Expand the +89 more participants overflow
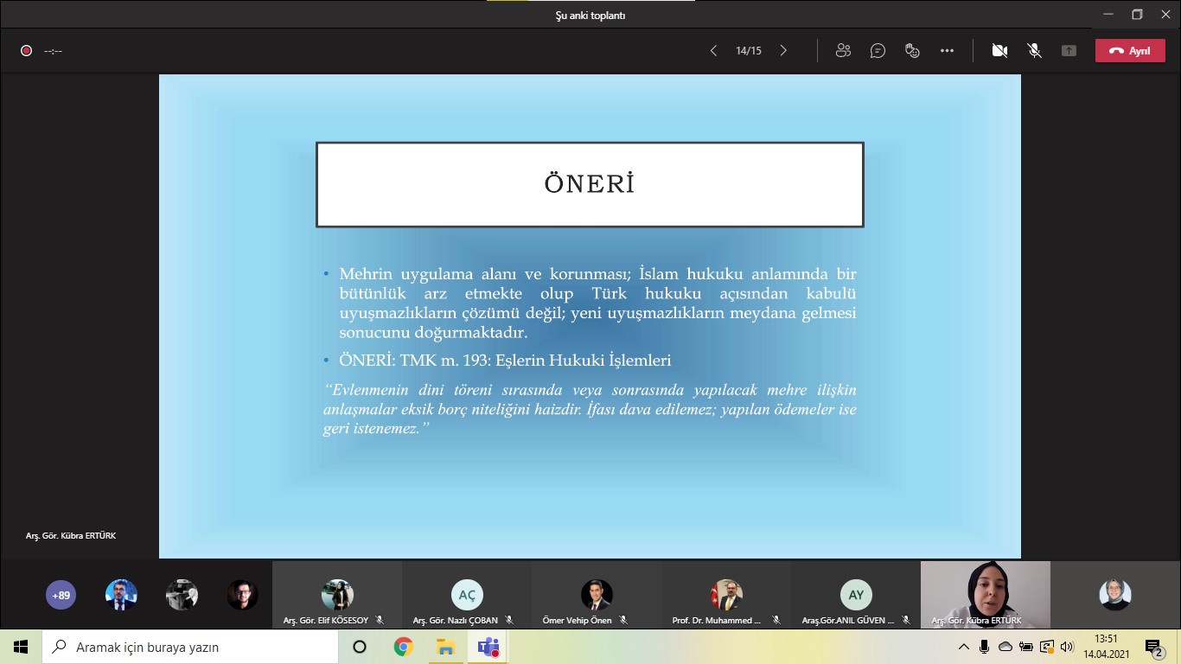The height and width of the screenshot is (664, 1181). coord(61,595)
